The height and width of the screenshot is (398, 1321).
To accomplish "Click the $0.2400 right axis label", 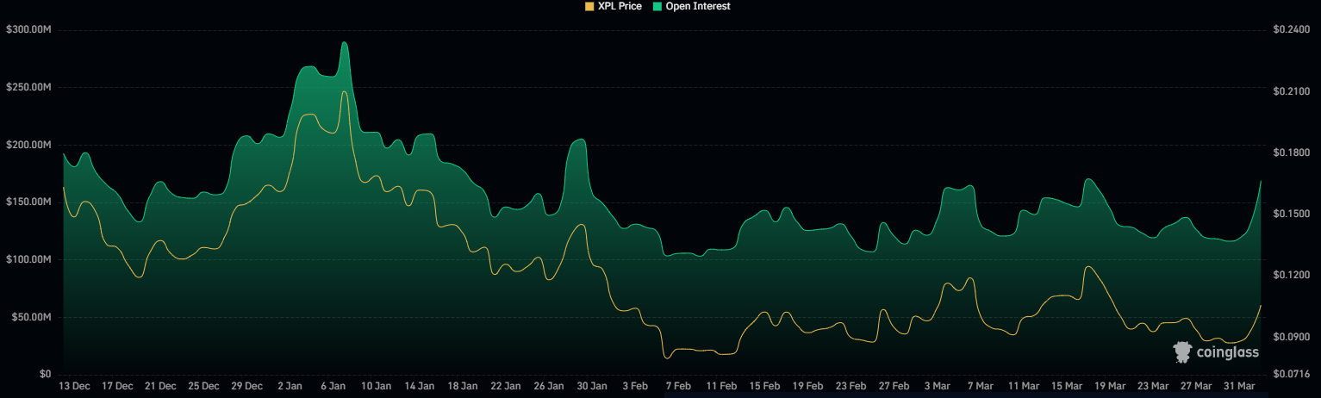I will [x=1291, y=30].
